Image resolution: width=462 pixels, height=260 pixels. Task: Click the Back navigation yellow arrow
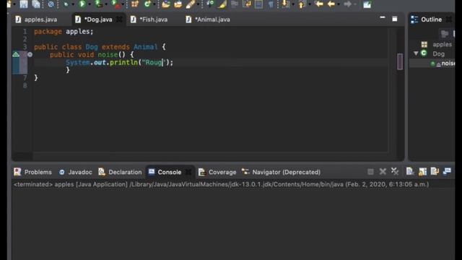[331, 4]
